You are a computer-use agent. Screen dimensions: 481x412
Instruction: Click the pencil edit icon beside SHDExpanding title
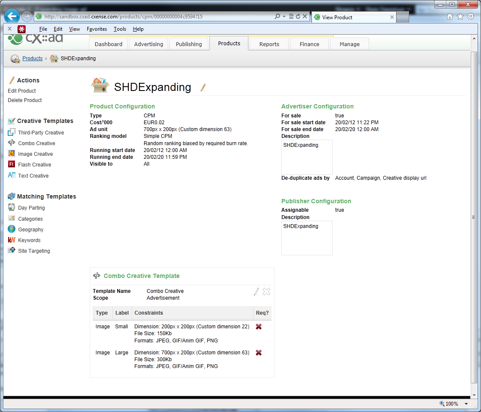pyautogui.click(x=203, y=88)
